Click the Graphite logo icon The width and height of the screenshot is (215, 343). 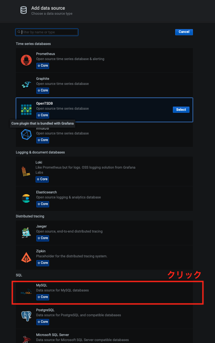[x=26, y=84]
